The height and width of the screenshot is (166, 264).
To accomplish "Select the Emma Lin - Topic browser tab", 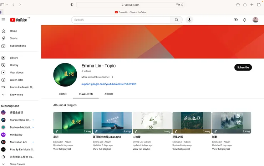I will pos(130,12).
